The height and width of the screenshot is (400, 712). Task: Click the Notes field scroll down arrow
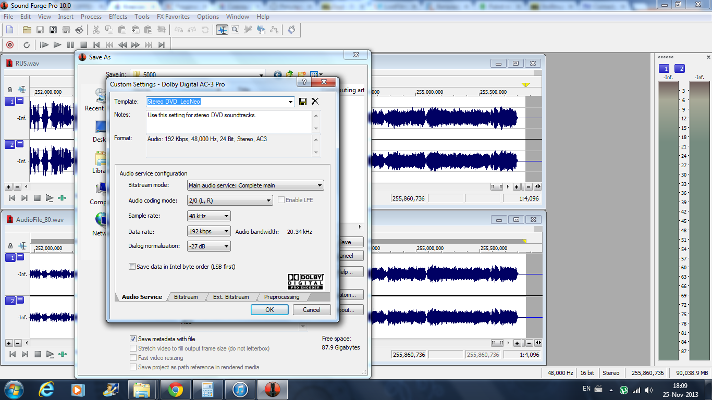(x=316, y=129)
